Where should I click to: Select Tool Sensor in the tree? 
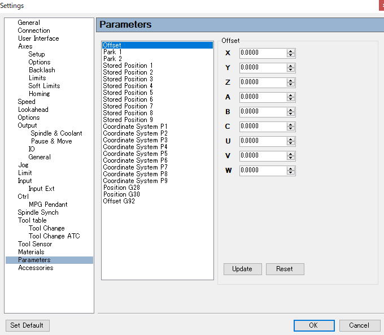(x=35, y=244)
